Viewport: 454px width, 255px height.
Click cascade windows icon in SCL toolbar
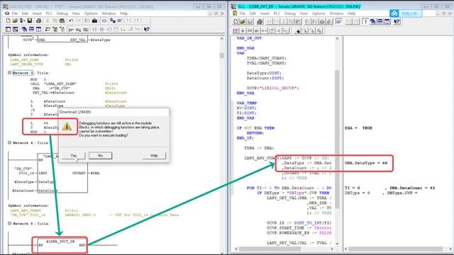(372, 21)
